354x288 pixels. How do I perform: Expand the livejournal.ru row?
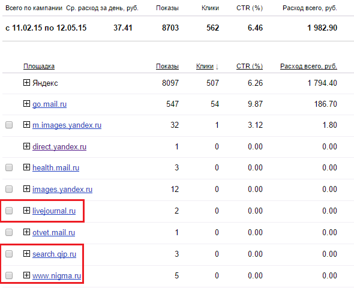[x=26, y=211]
